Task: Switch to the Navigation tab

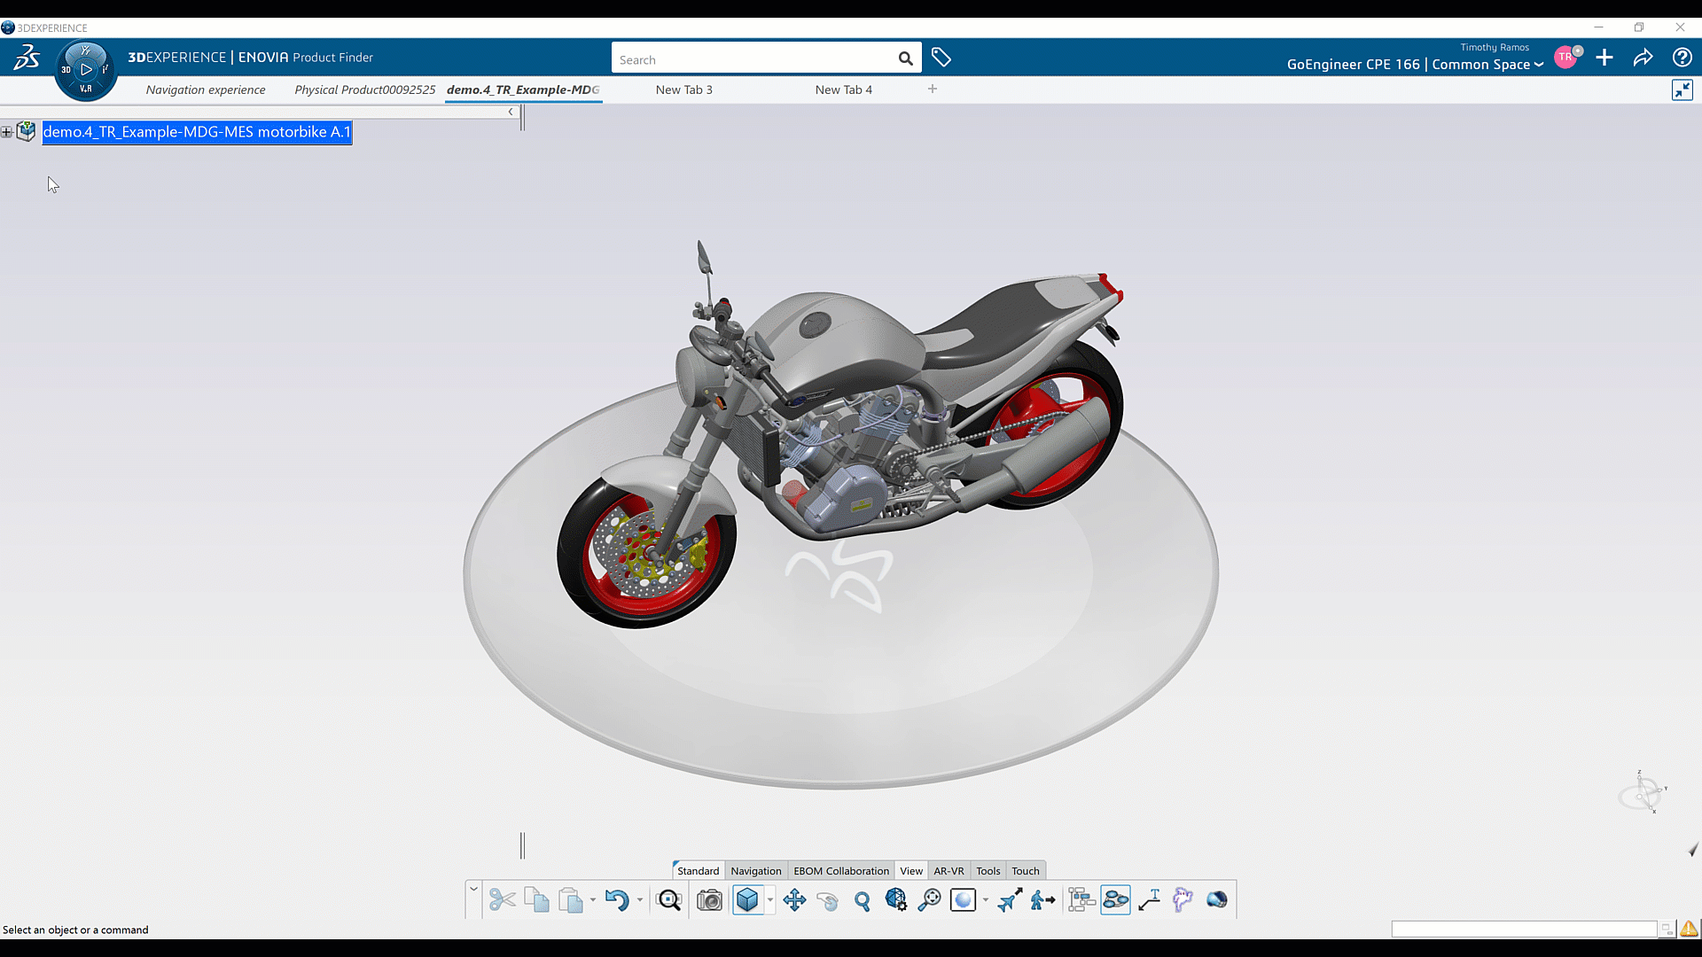Action: point(754,870)
